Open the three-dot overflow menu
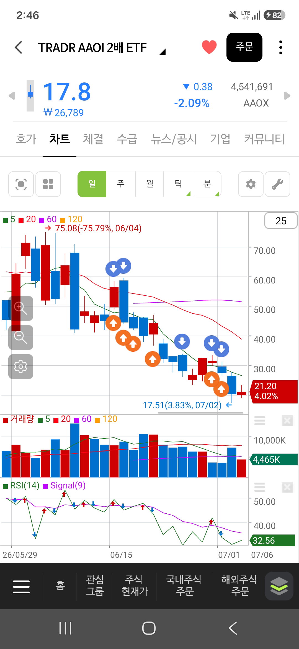This screenshot has width=299, height=649. [281, 47]
